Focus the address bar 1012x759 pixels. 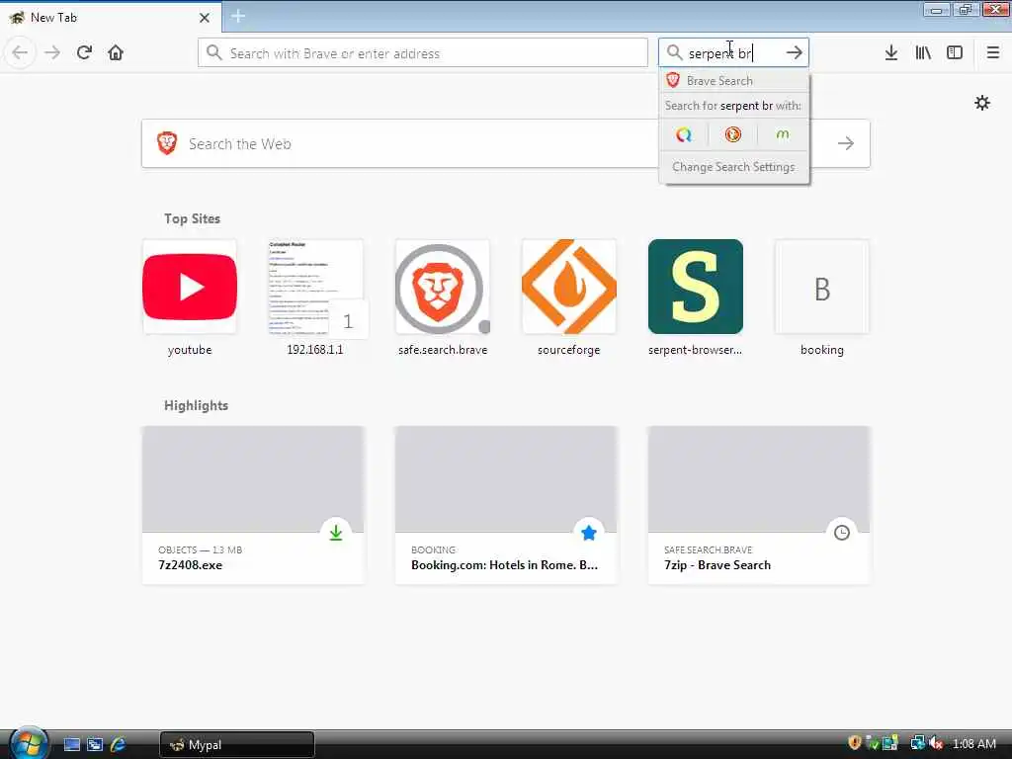[423, 53]
